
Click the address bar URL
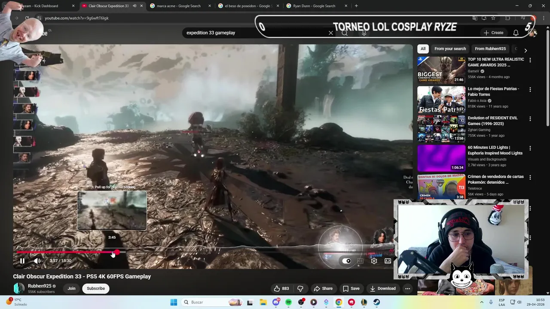[x=76, y=18]
